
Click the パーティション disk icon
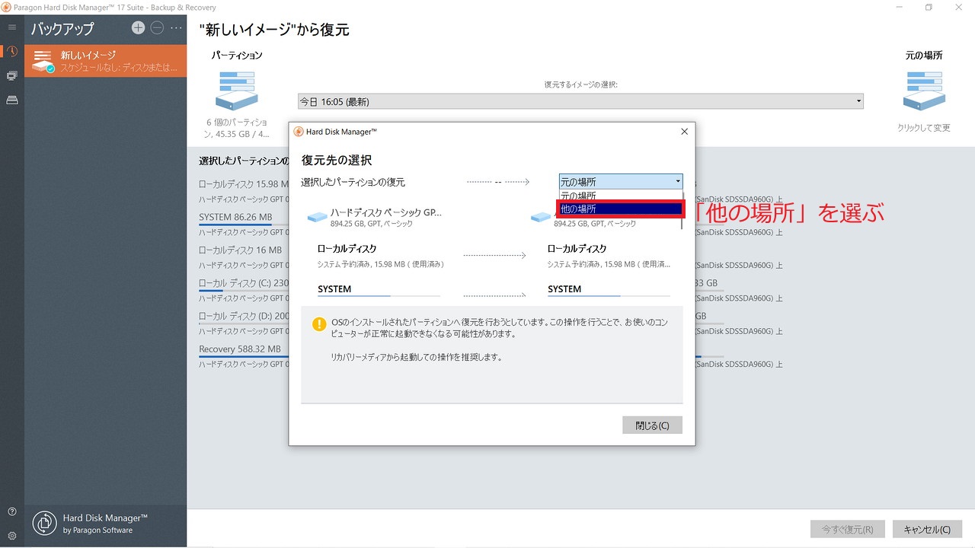[237, 91]
